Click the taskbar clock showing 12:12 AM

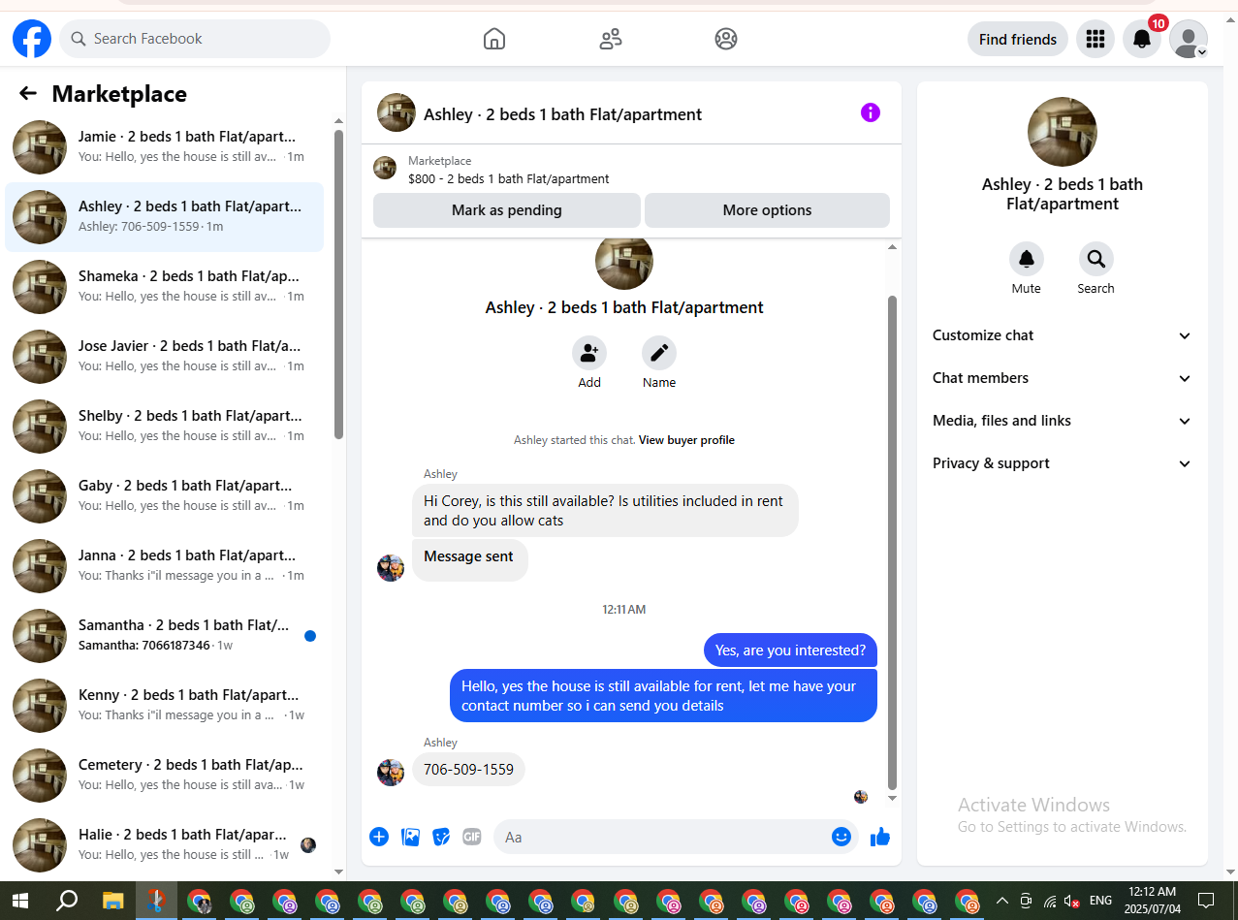click(x=1153, y=901)
